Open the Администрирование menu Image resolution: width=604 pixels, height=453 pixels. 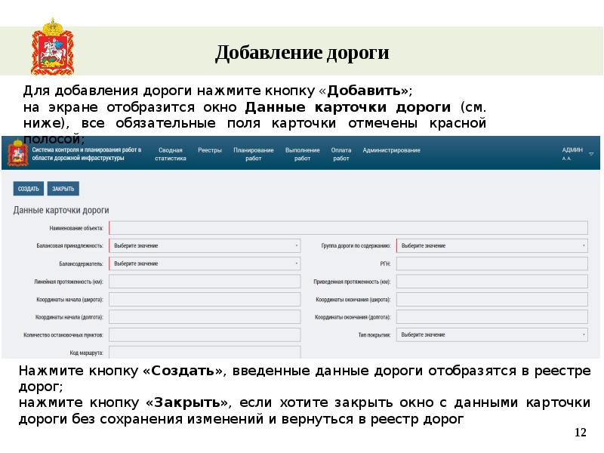coord(391,150)
